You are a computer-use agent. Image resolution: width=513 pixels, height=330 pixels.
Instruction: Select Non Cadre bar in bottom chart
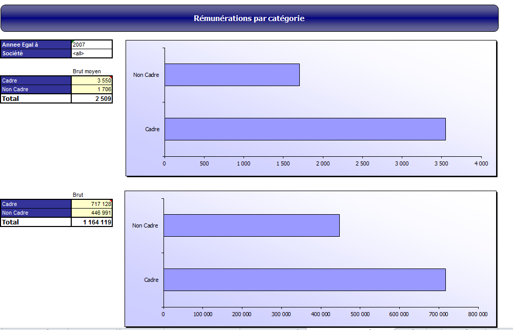(251, 225)
